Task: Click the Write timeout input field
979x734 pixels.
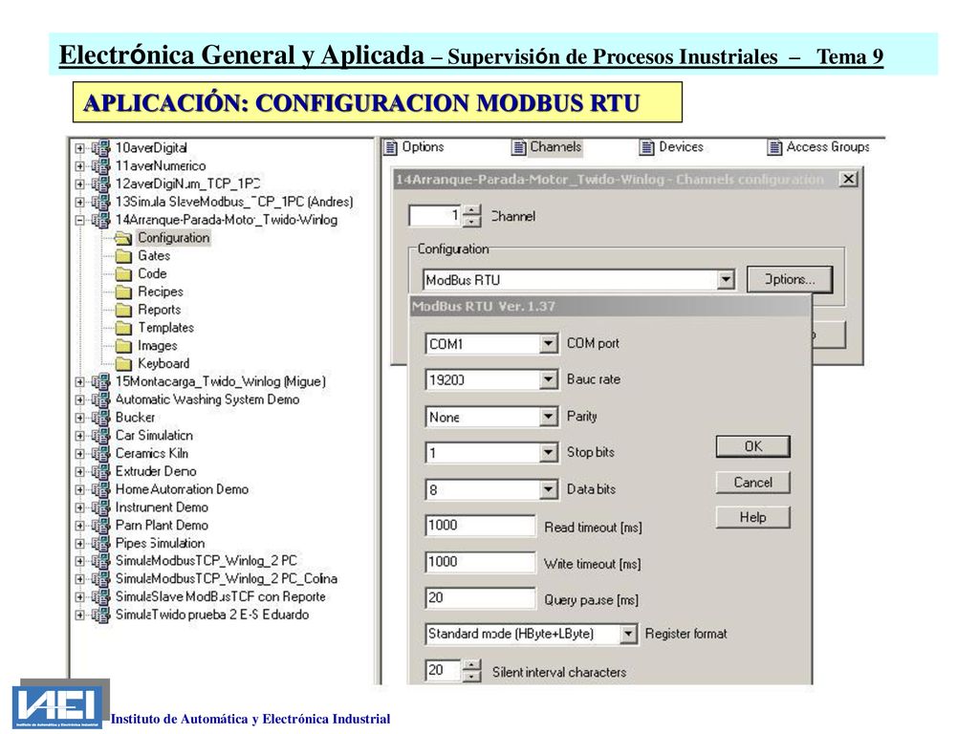Action: (x=480, y=562)
